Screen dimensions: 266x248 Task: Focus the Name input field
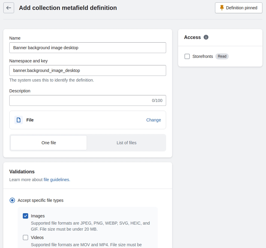point(88,48)
